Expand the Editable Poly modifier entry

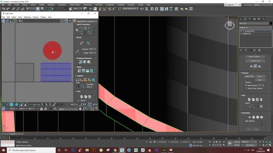241,34
